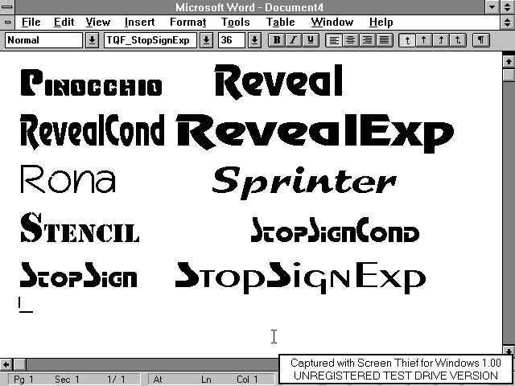Open the font size dropdown arrow
Image resolution: width=515 pixels, height=386 pixels.
pyautogui.click(x=254, y=40)
